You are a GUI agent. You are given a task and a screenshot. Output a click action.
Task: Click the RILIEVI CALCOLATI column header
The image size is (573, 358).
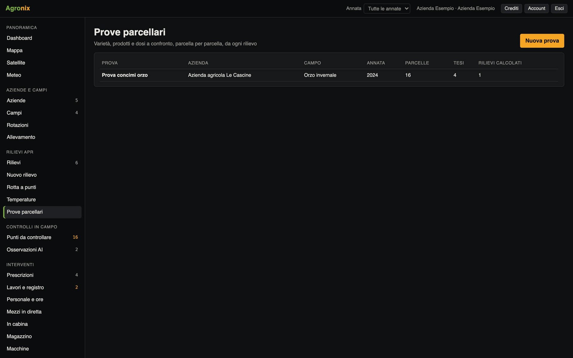pyautogui.click(x=500, y=63)
